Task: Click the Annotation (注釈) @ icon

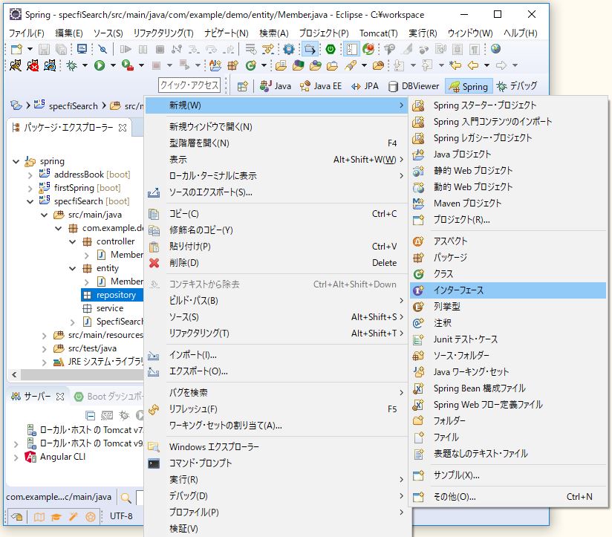Action: [418, 323]
